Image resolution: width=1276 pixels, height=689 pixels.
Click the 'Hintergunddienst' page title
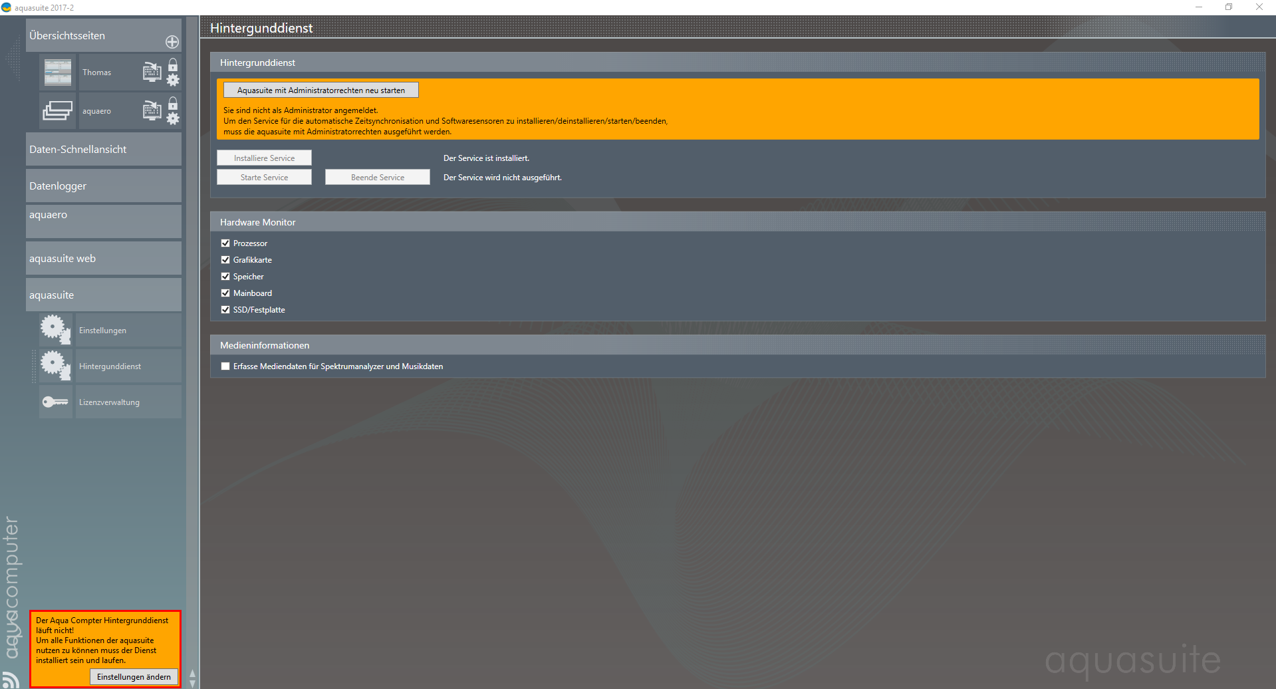click(261, 28)
